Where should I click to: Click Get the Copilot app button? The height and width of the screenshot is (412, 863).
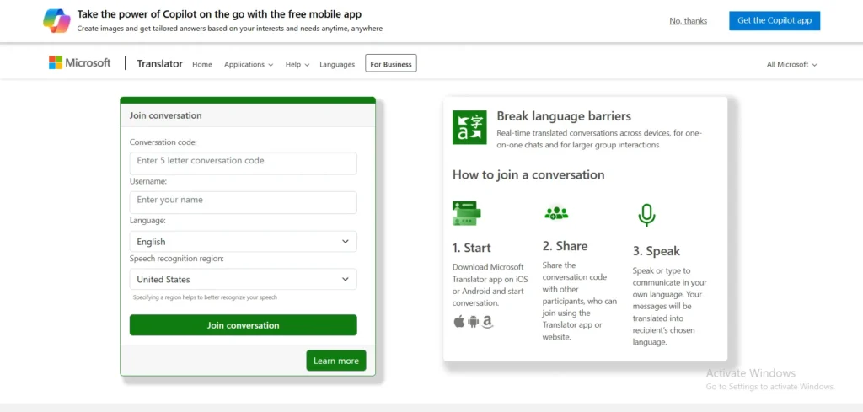click(x=775, y=20)
